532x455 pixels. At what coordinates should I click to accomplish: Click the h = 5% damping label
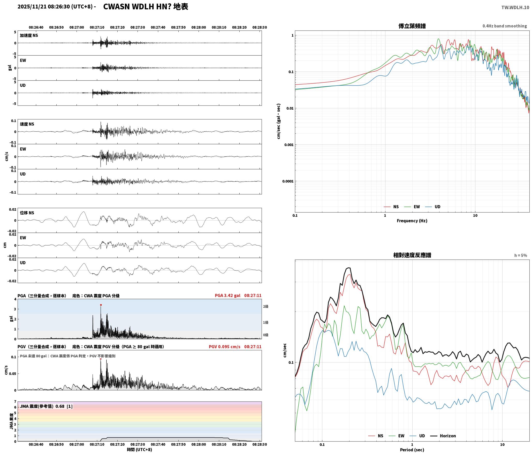(x=521, y=255)
